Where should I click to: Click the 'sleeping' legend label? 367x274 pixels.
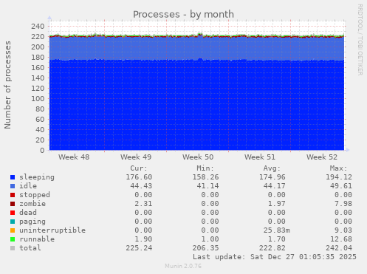pos(37,177)
